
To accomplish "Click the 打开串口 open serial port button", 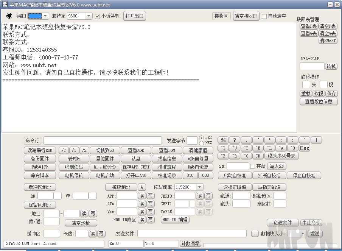I will point(134,16).
